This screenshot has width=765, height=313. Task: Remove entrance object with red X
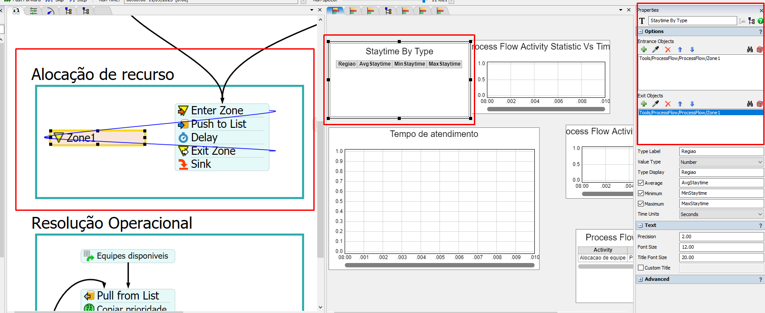(x=668, y=50)
